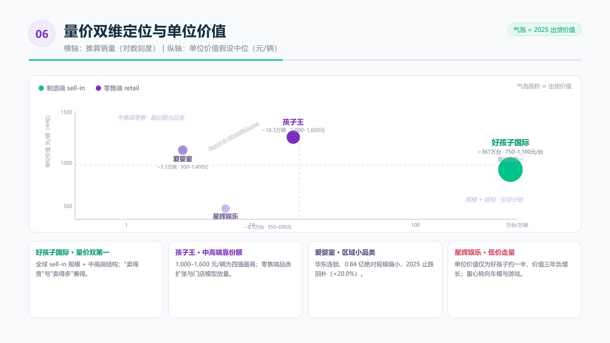
Task: Click the 孩子王 • 中高端靠份额 card heading
Action: click(209, 252)
